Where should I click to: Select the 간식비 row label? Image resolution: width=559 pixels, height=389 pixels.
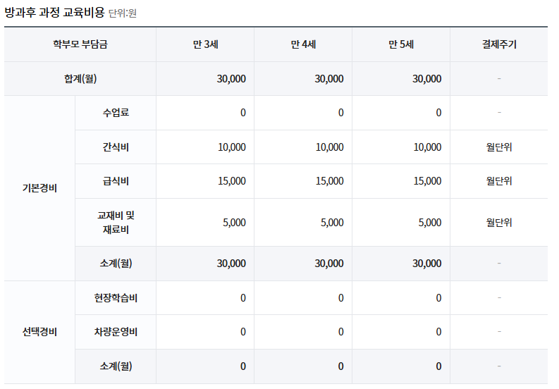(x=116, y=147)
